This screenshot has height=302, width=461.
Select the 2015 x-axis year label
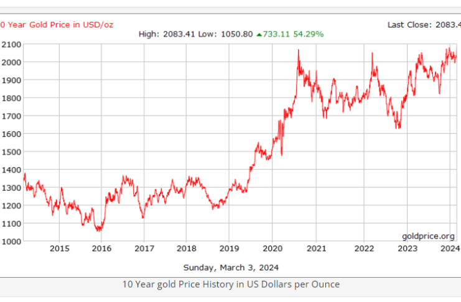click(59, 249)
